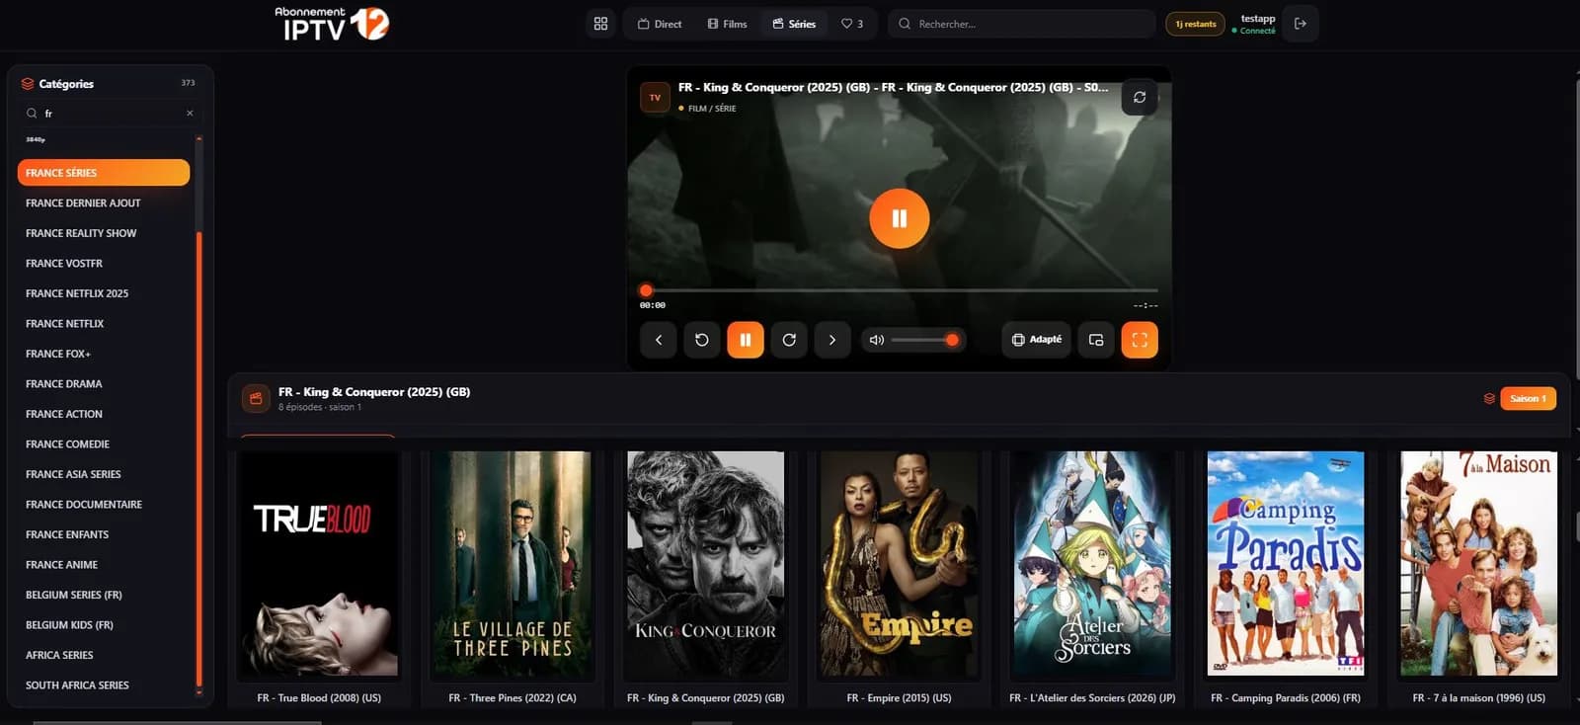Open the 1j restants subscription badge

point(1195,24)
